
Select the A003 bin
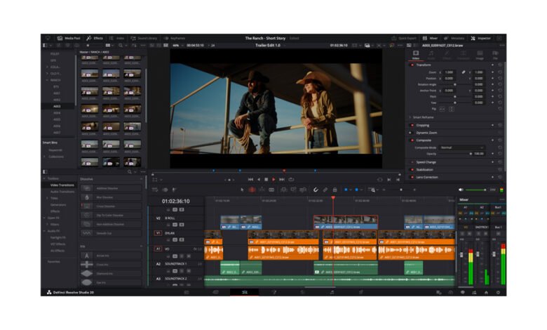(57, 106)
